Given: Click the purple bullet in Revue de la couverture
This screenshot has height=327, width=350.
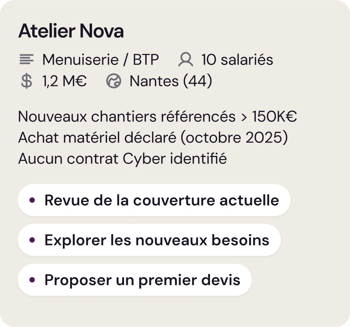Looking at the screenshot, I should coord(32,200).
